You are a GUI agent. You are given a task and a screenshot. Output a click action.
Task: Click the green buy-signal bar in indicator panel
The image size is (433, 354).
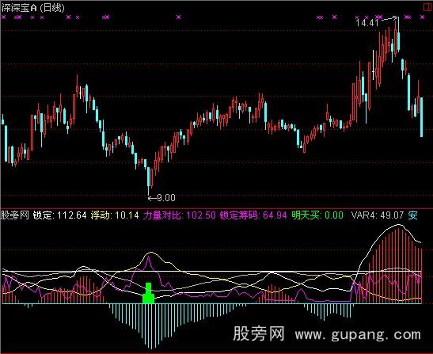pyautogui.click(x=149, y=293)
